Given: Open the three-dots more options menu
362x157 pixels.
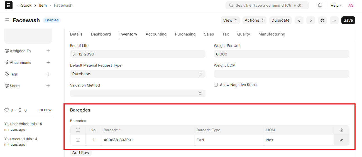Looking at the screenshot, I should [334, 20].
